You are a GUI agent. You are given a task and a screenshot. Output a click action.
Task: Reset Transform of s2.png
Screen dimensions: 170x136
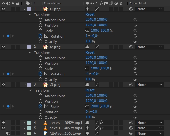(90, 52)
